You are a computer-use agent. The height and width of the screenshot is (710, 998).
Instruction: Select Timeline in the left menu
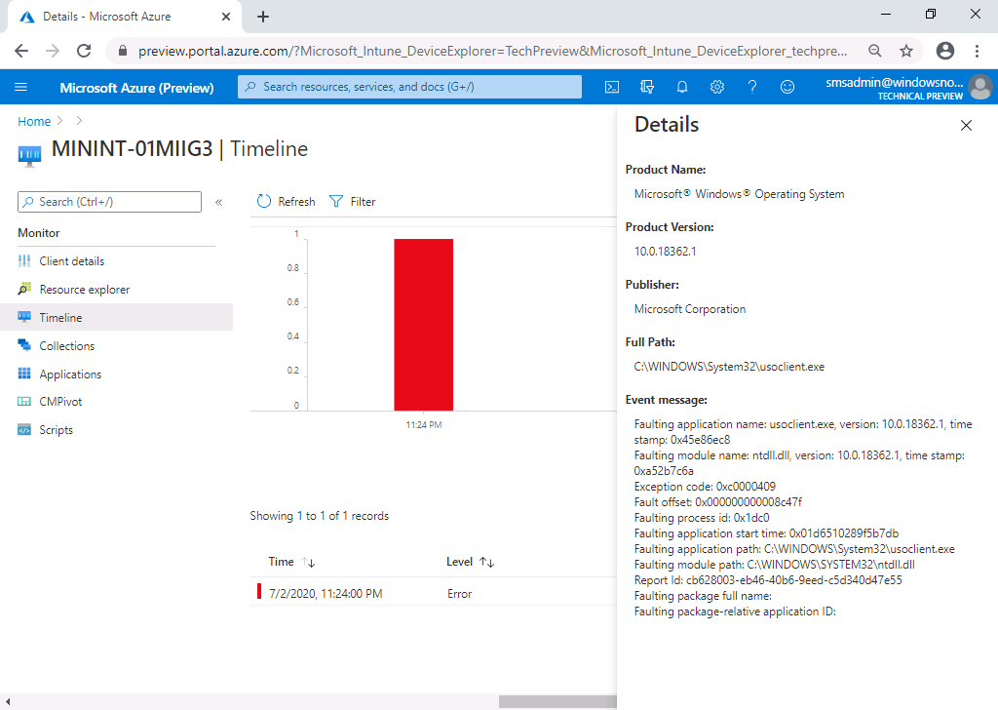coord(117,317)
